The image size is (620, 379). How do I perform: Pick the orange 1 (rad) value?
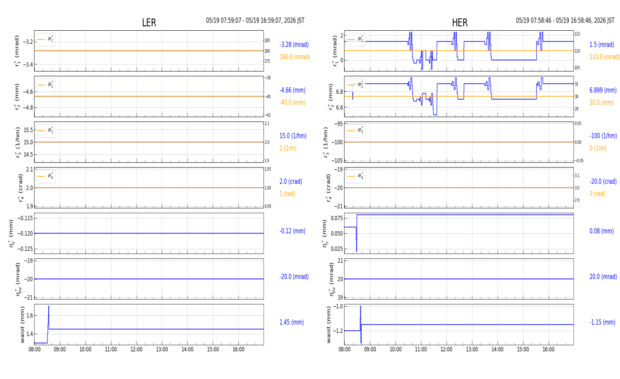[287, 194]
